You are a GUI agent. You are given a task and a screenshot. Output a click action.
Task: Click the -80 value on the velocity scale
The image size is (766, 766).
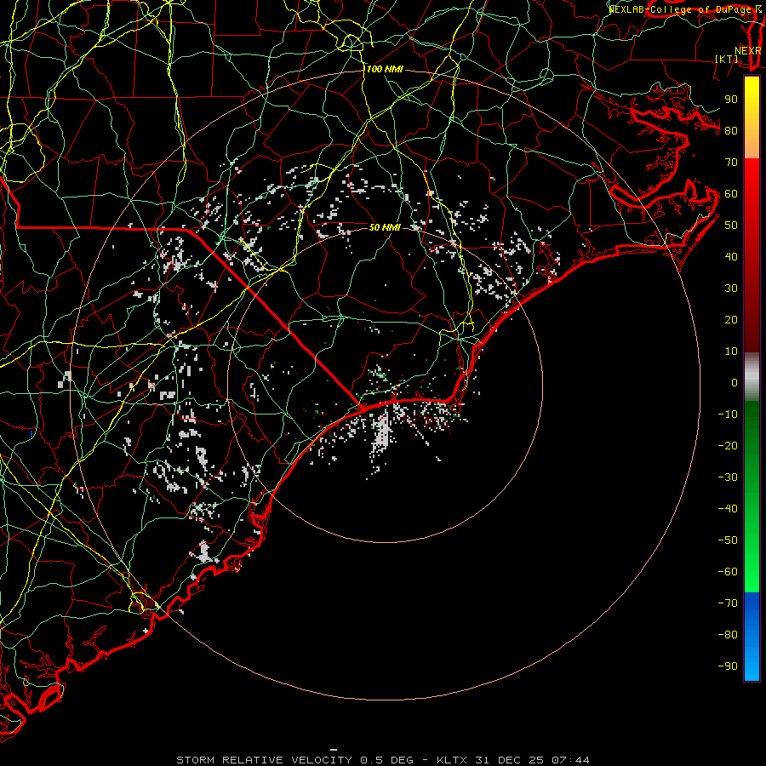point(728,635)
